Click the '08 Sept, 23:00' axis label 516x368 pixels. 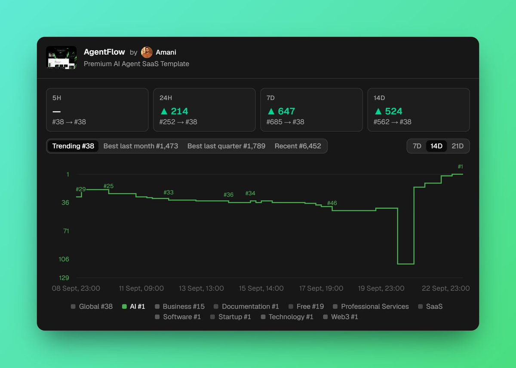(76, 288)
